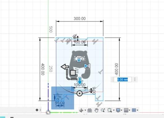Open the three-dot menu beside distance field
Screen dimensions: 164x118
135,79
